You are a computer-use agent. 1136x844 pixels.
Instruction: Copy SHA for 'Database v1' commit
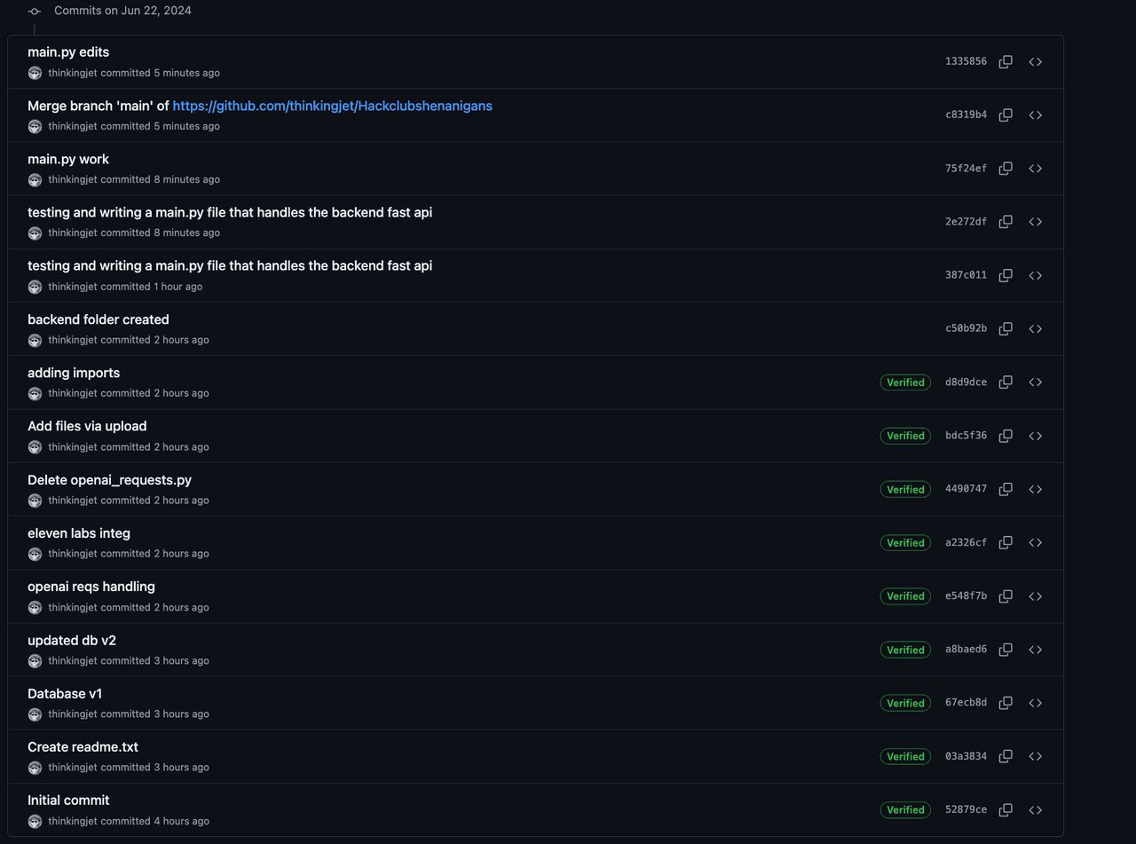point(1006,703)
